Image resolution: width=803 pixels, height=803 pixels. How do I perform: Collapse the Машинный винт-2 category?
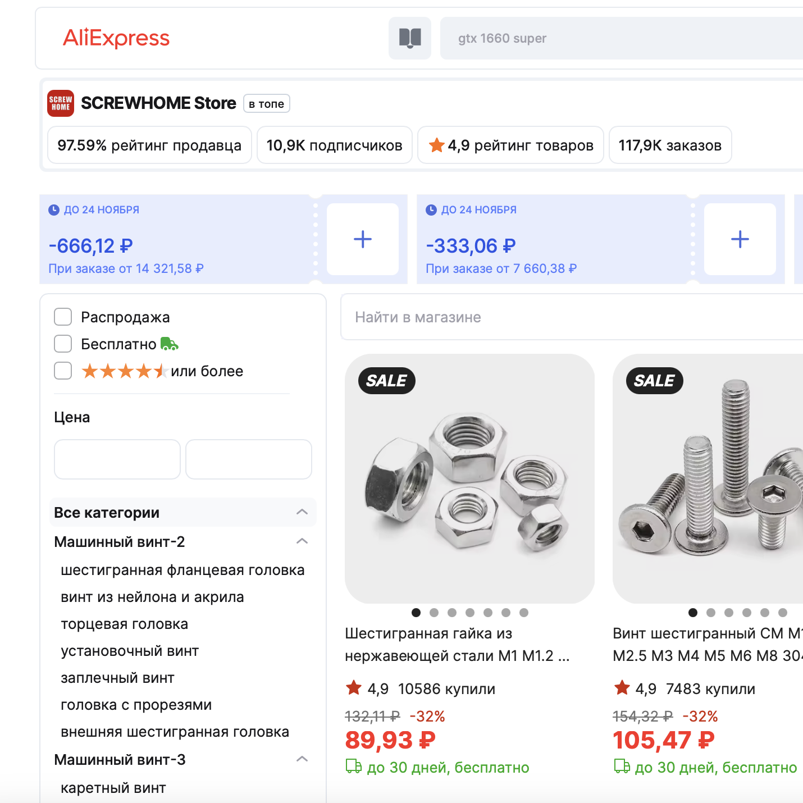302,541
